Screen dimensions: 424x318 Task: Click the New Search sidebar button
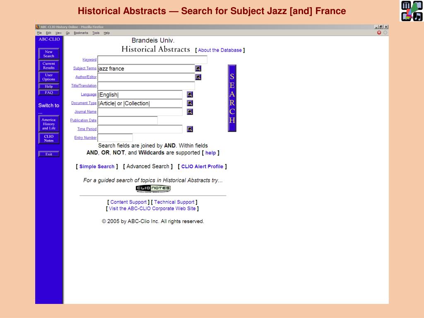49,54
